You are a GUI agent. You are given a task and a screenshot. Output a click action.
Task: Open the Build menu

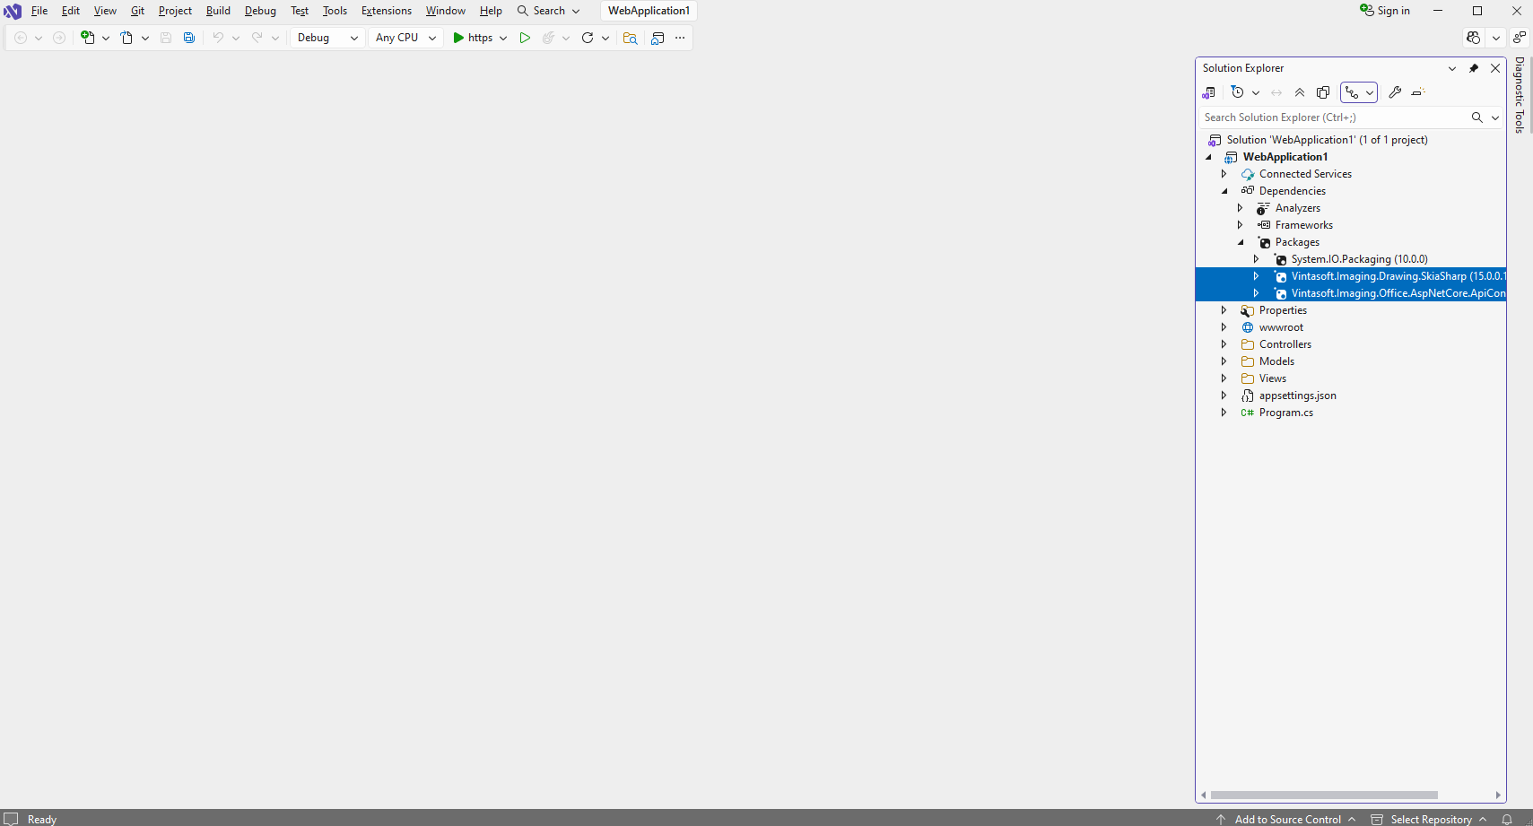point(218,11)
